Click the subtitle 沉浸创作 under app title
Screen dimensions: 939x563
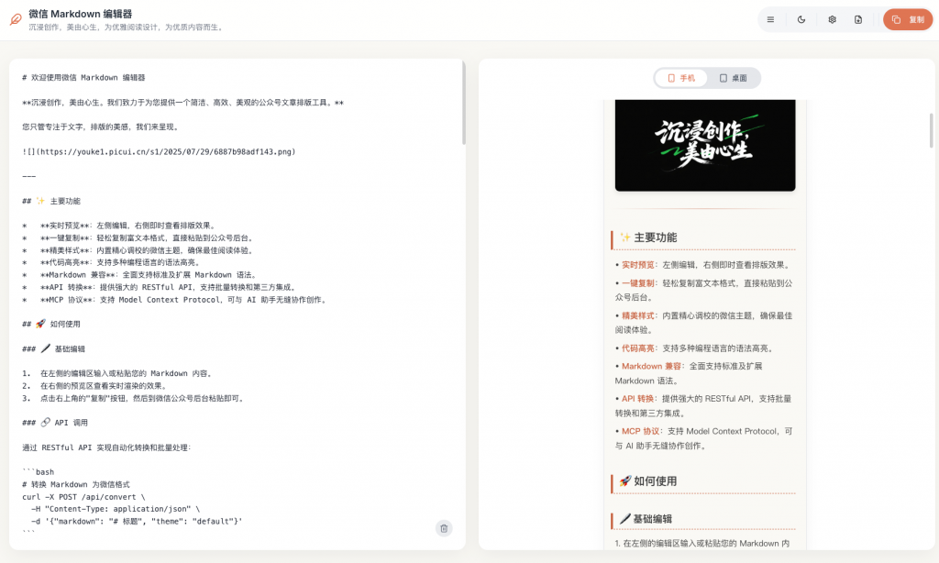127,28
